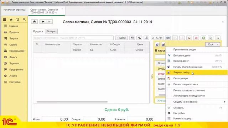228x128 pixels.
Task: Choose Снять резерв menu item
Action: click(x=197, y=78)
